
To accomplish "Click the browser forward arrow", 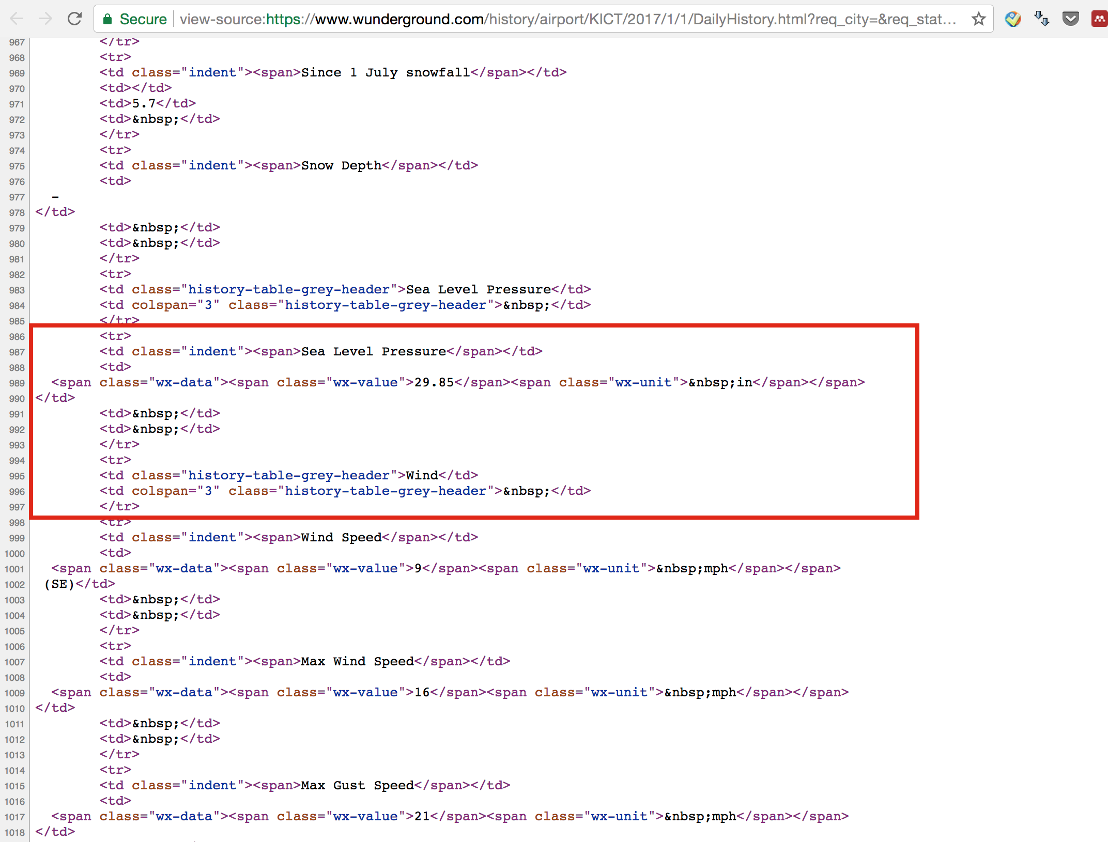I will click(46, 19).
